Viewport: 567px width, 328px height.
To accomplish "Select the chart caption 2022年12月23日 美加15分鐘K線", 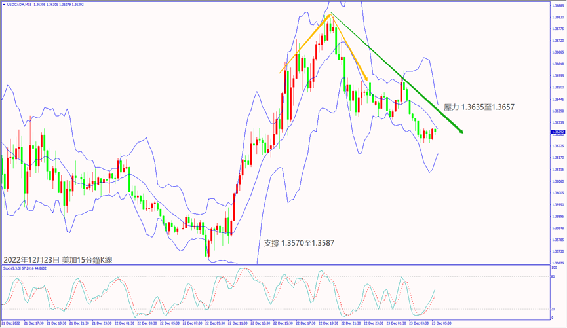I will tap(58, 260).
